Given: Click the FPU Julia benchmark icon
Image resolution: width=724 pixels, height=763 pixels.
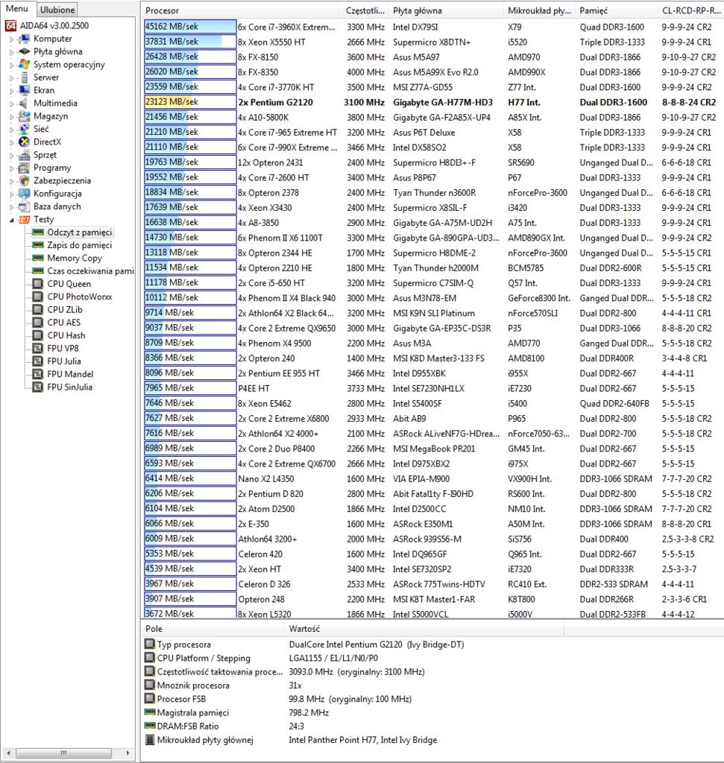Looking at the screenshot, I should 38,361.
